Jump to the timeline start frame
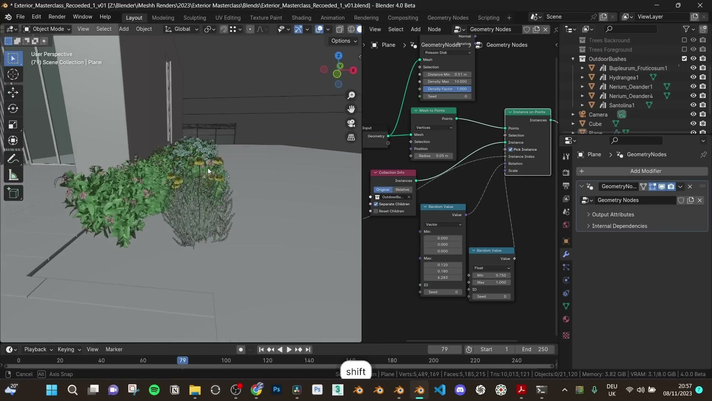Image resolution: width=712 pixels, height=401 pixels. (x=261, y=349)
